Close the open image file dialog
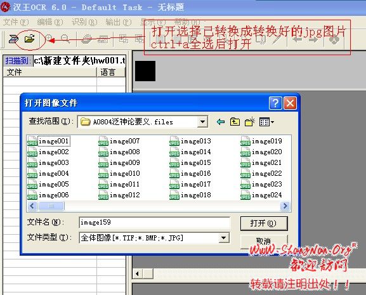 290,103
